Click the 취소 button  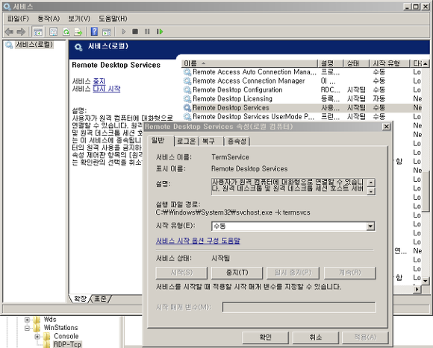click(315, 338)
